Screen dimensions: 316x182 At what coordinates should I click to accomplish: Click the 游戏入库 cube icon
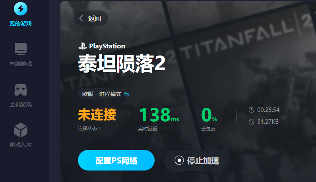pyautogui.click(x=21, y=130)
